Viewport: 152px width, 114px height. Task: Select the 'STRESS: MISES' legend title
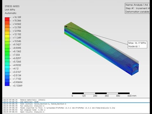12,6
